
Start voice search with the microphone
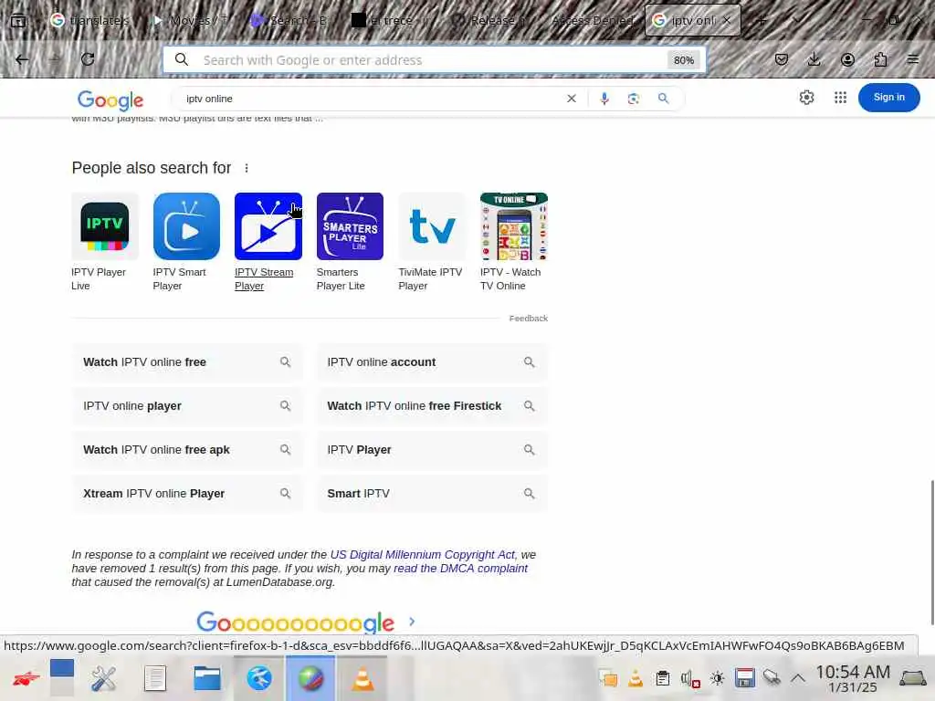pyautogui.click(x=604, y=99)
